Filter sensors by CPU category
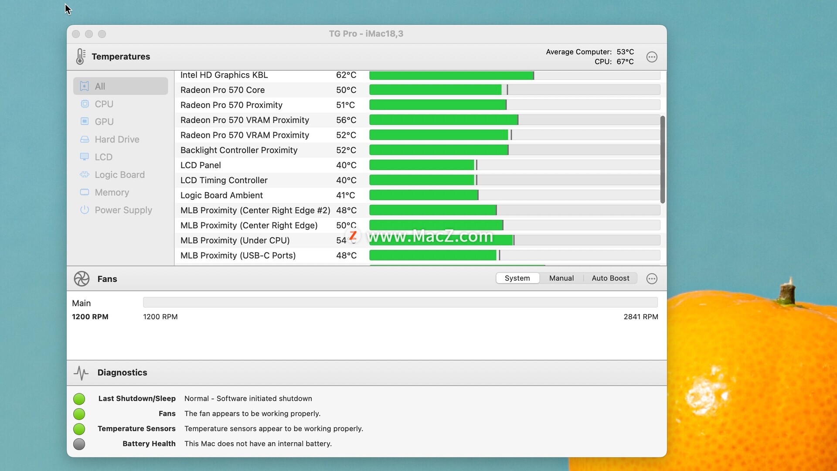The width and height of the screenshot is (837, 471). click(121, 104)
